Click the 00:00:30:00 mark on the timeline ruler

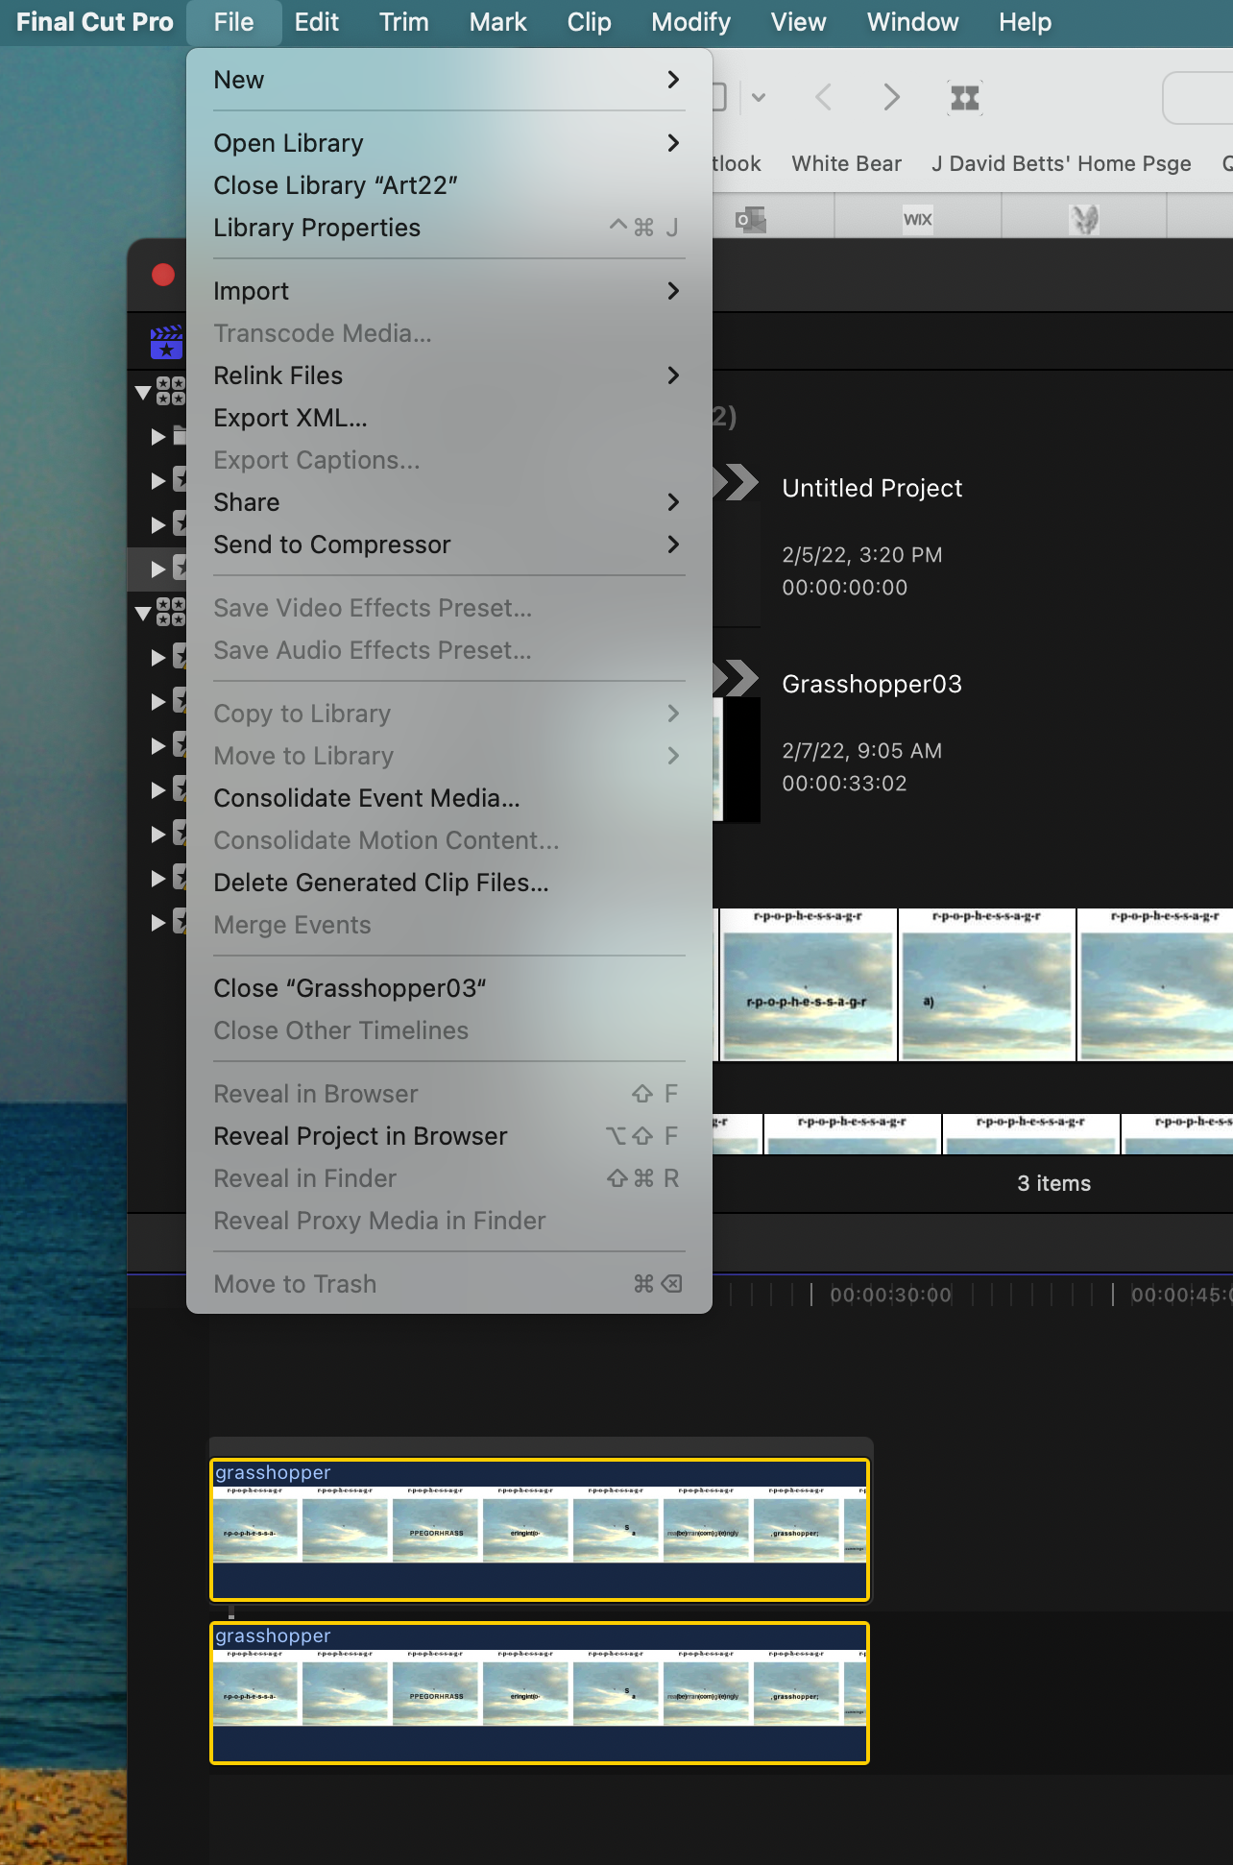tap(890, 1295)
